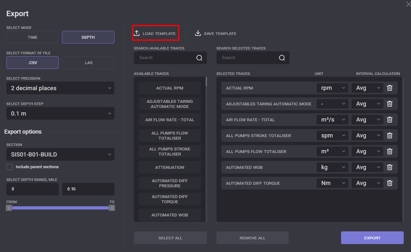Click the Load Template upload icon
Viewport: 411px width, 252px height.
pos(137,33)
